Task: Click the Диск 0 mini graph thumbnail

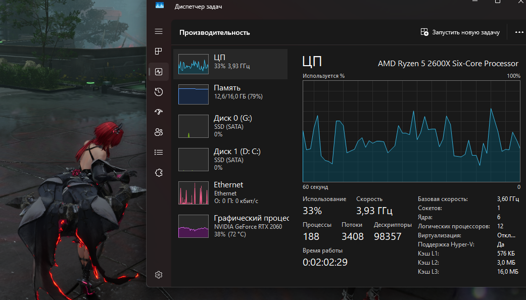Action: (194, 126)
